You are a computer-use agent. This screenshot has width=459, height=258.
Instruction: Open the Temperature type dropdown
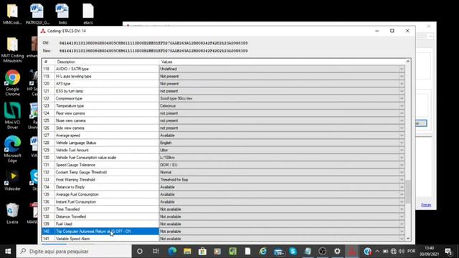[402, 105]
